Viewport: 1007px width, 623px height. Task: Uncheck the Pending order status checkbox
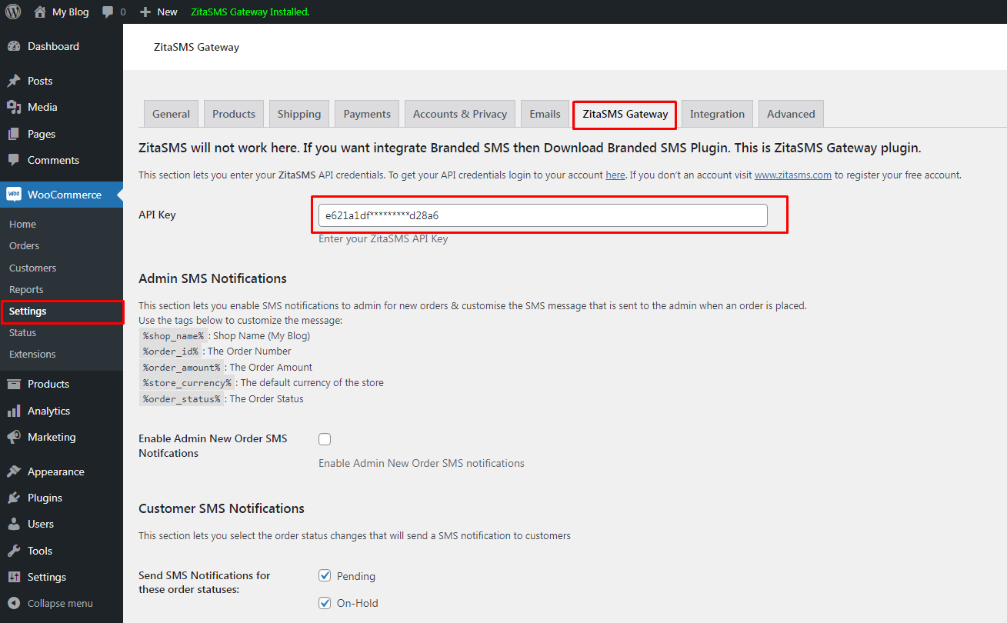point(325,576)
